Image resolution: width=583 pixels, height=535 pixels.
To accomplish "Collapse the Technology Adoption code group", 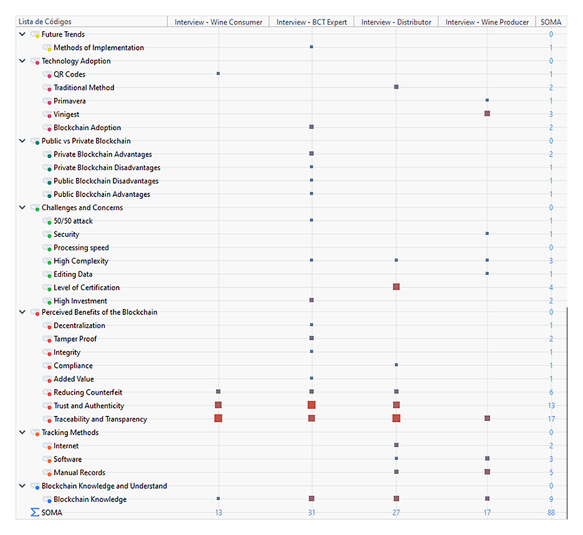I will [x=23, y=61].
